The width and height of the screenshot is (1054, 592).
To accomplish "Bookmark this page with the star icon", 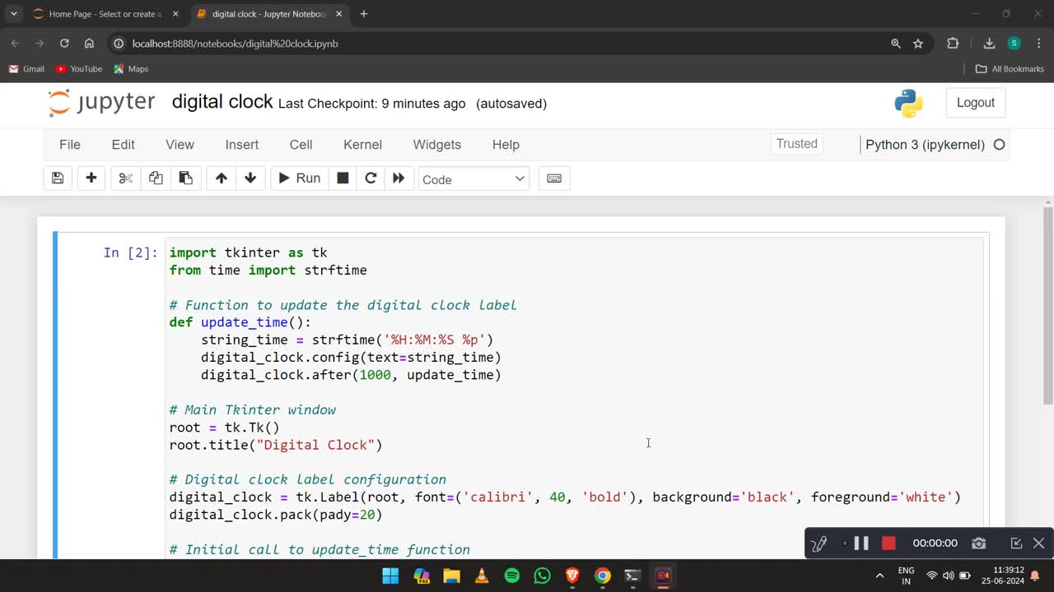I will click(x=918, y=43).
